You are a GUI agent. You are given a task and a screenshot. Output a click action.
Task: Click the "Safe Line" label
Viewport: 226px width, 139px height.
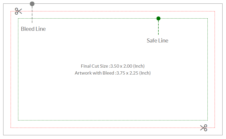(158, 41)
